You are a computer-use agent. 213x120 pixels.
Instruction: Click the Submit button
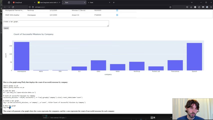(6, 28)
